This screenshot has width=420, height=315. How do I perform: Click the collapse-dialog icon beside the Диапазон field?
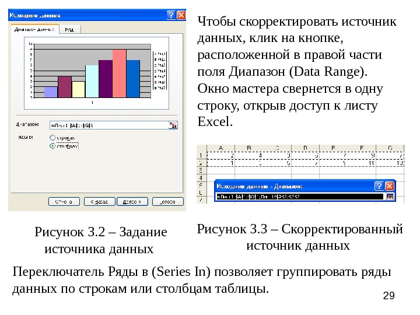[x=173, y=125]
